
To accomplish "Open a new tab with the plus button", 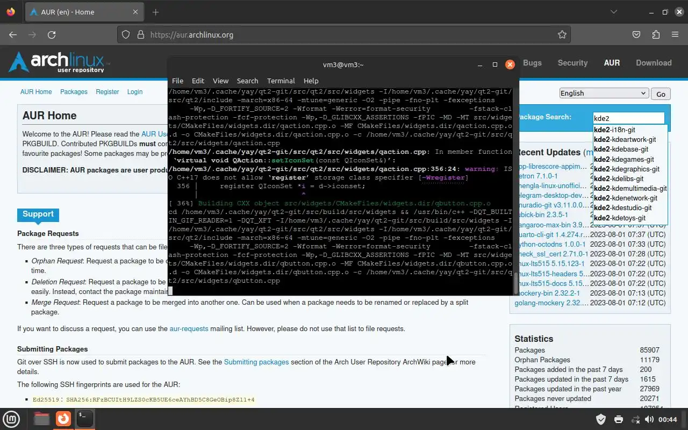I will tap(156, 12).
